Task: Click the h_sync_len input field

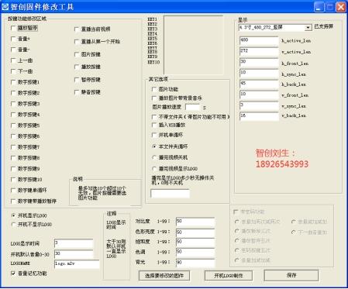Action: click(x=259, y=74)
